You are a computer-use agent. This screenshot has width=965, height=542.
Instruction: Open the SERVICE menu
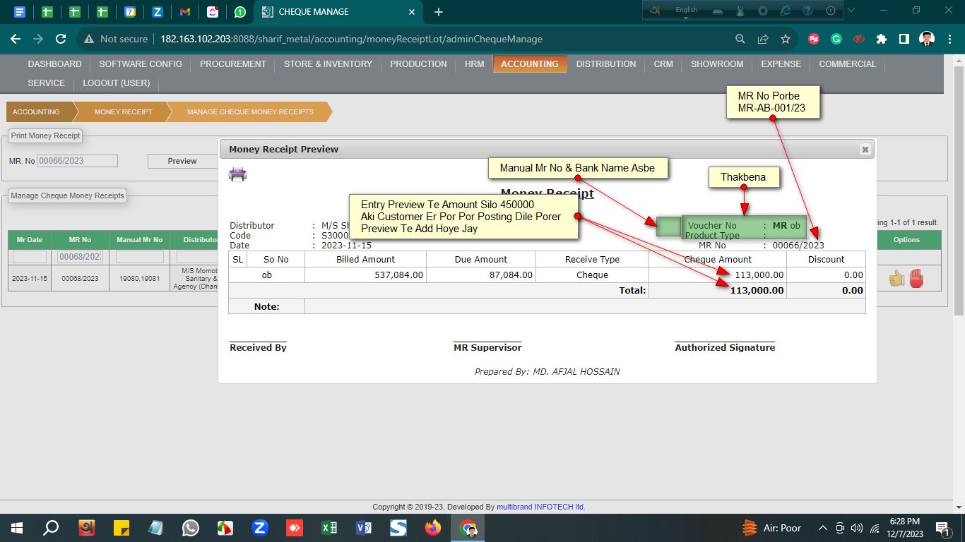(47, 83)
